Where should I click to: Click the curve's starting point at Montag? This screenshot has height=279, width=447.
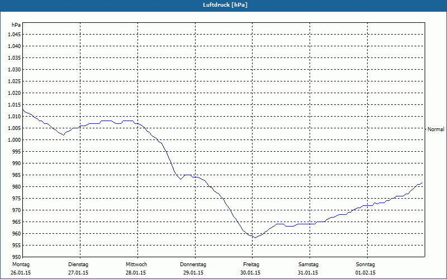coord(23,109)
